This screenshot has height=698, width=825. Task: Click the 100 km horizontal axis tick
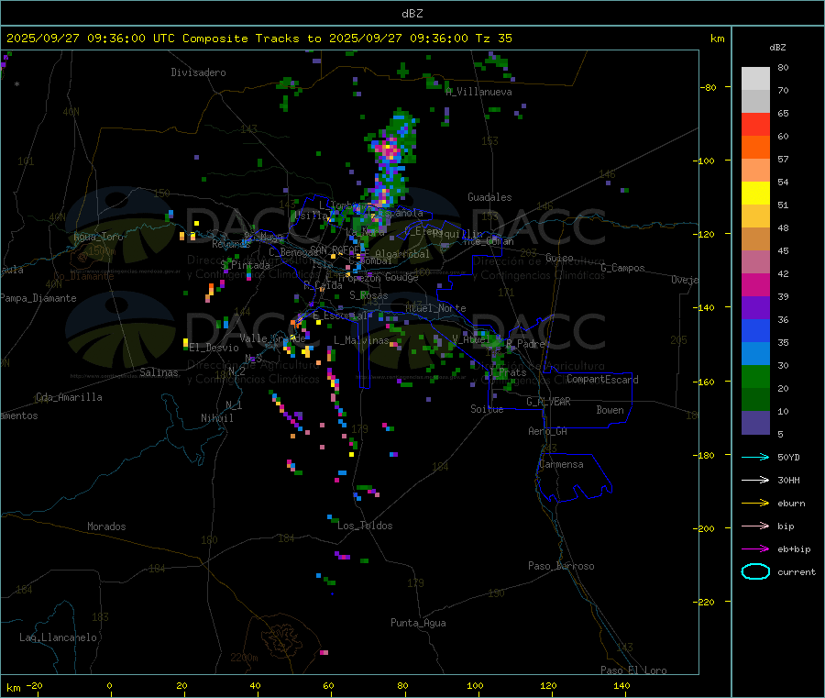475,685
